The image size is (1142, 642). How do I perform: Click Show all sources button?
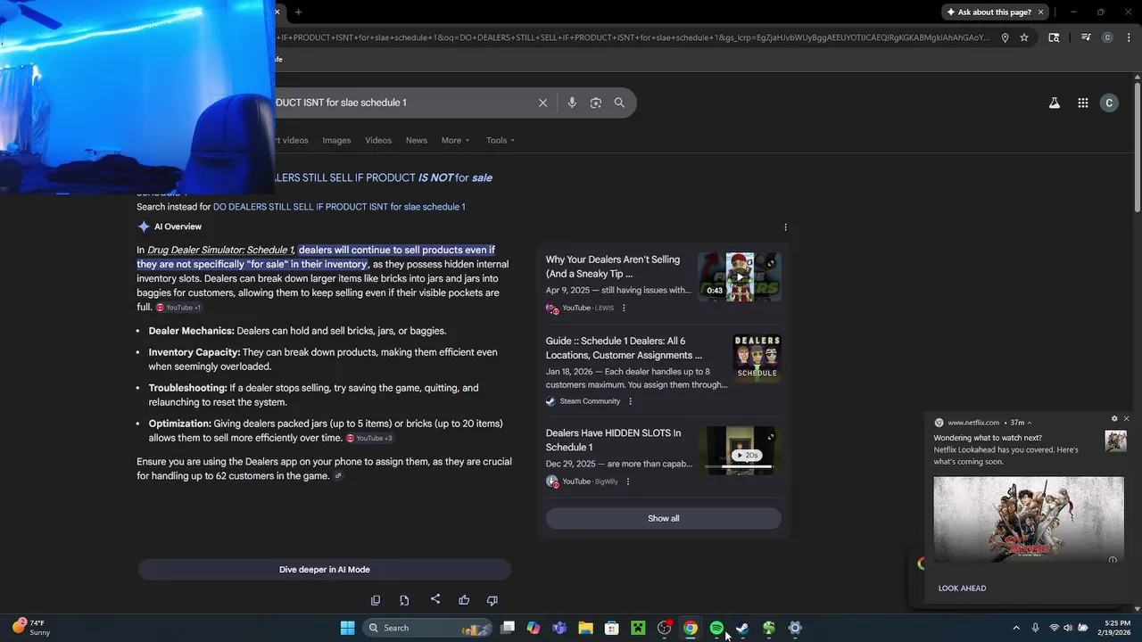(x=663, y=519)
